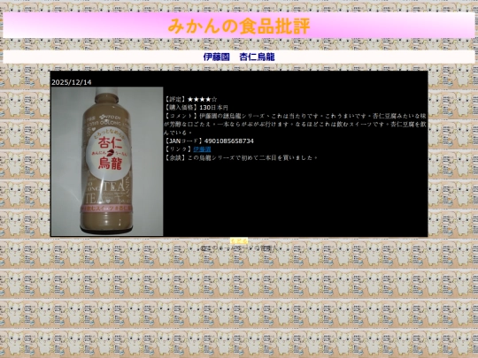Screen dimensions: 478x358
Task: Click the コメント review paragraph
Action: pos(295,125)
